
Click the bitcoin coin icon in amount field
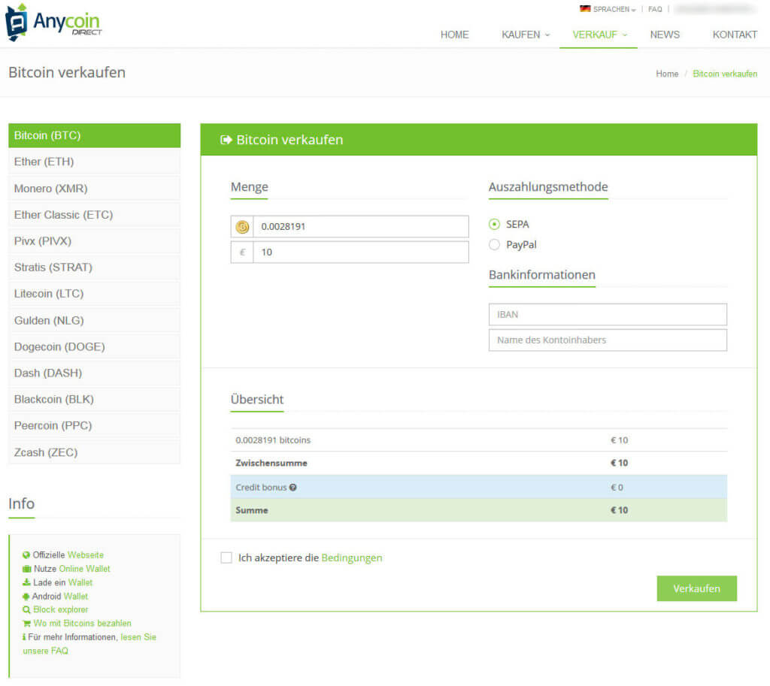pos(242,227)
